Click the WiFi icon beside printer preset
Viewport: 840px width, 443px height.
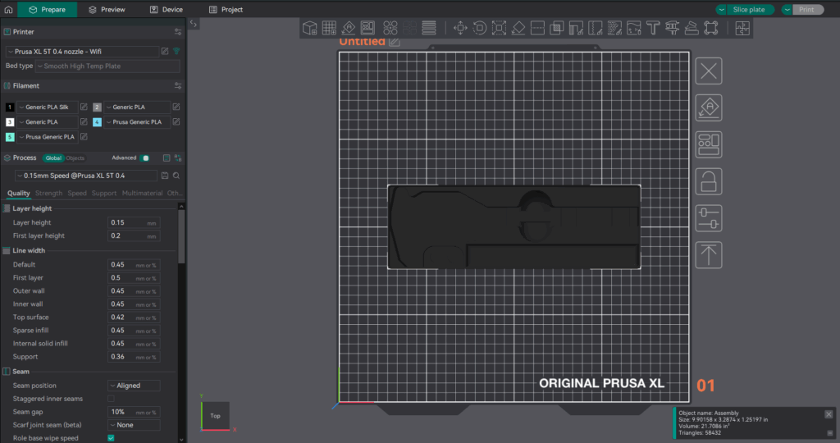[x=176, y=51]
